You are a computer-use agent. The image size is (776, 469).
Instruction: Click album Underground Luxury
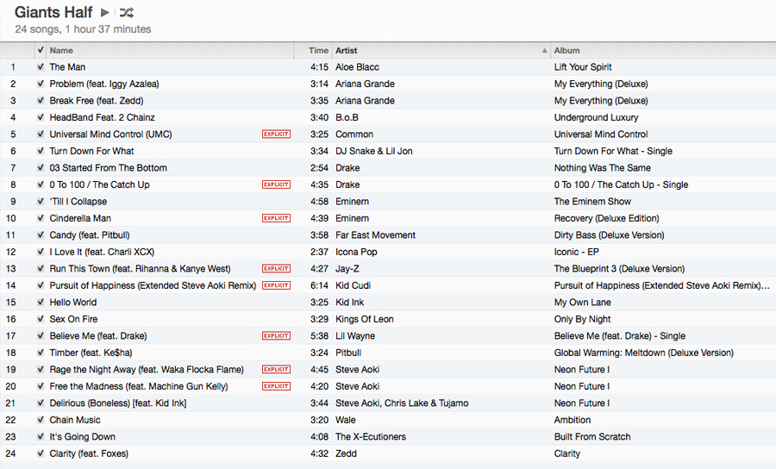597,117
